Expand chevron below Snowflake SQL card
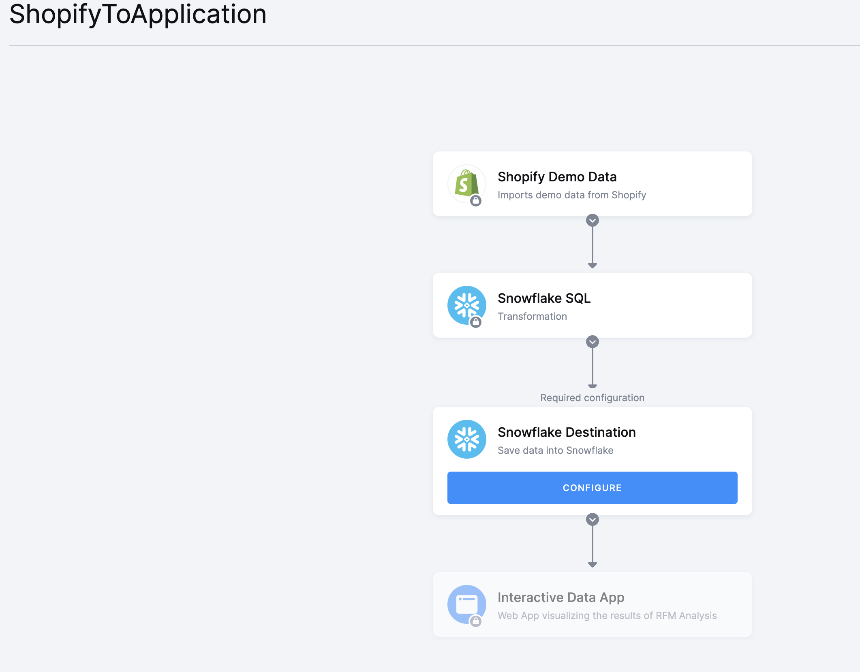Screen dimensions: 860x672 [593, 342]
